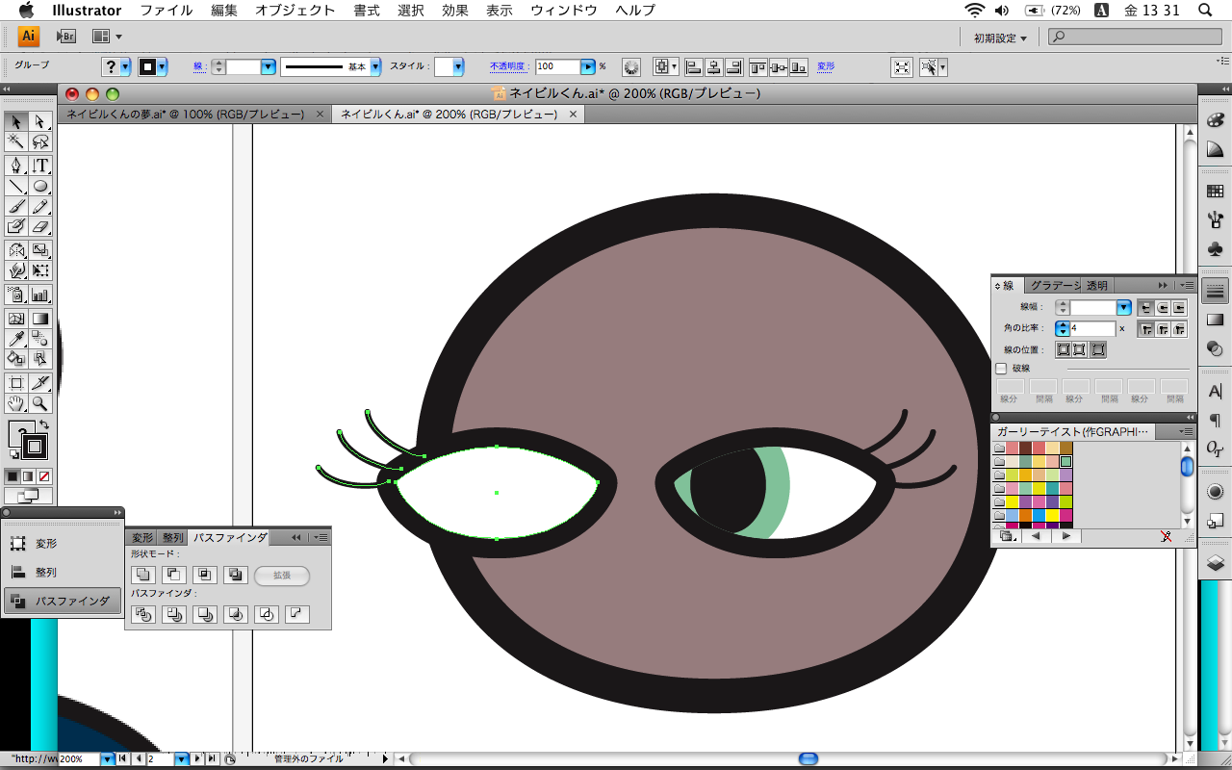Select the Type tool
The width and height of the screenshot is (1232, 770).
(x=40, y=165)
